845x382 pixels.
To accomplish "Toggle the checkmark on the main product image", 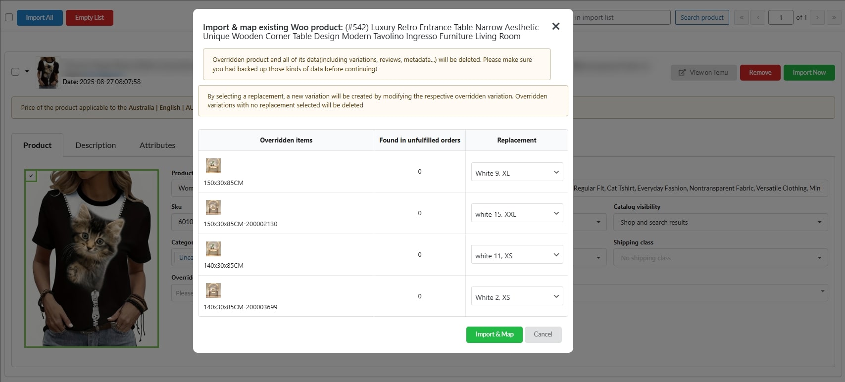I will pos(31,176).
